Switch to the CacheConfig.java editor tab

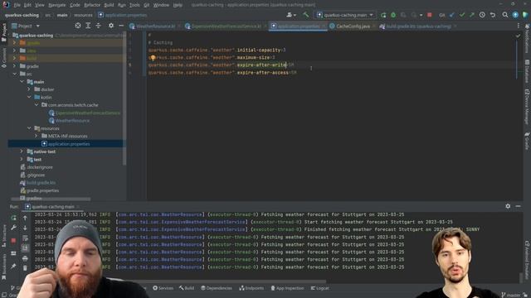pyautogui.click(x=353, y=26)
